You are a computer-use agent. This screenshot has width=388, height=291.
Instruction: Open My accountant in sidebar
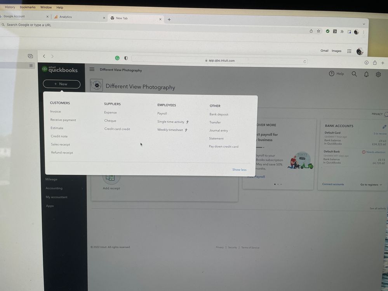(56, 197)
